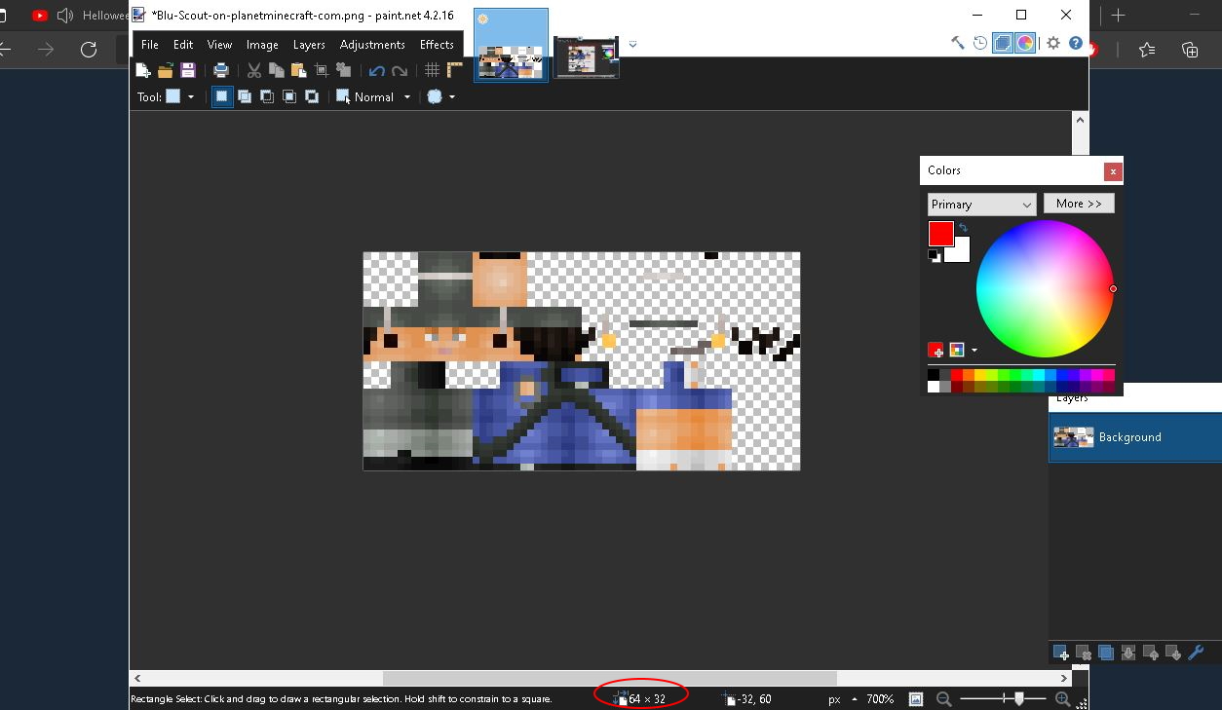
Task: Click the Deselect icon in toolbar
Action: pyautogui.click(x=344, y=70)
